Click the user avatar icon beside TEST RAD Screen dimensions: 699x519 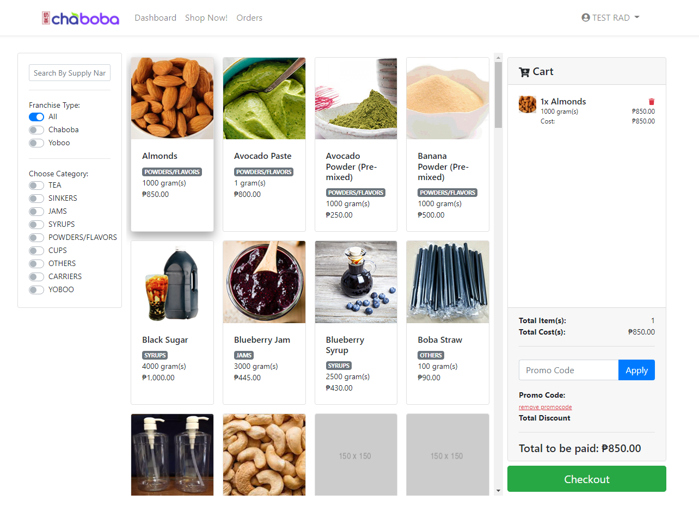click(586, 17)
